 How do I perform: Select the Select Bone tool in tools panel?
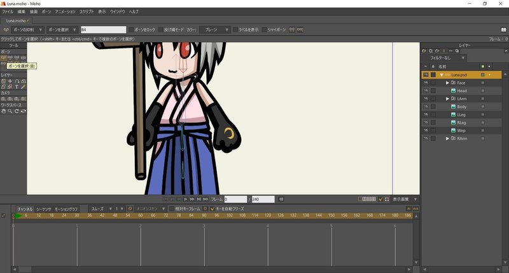tap(4, 57)
